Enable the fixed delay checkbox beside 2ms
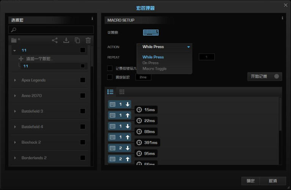 (x=110, y=77)
